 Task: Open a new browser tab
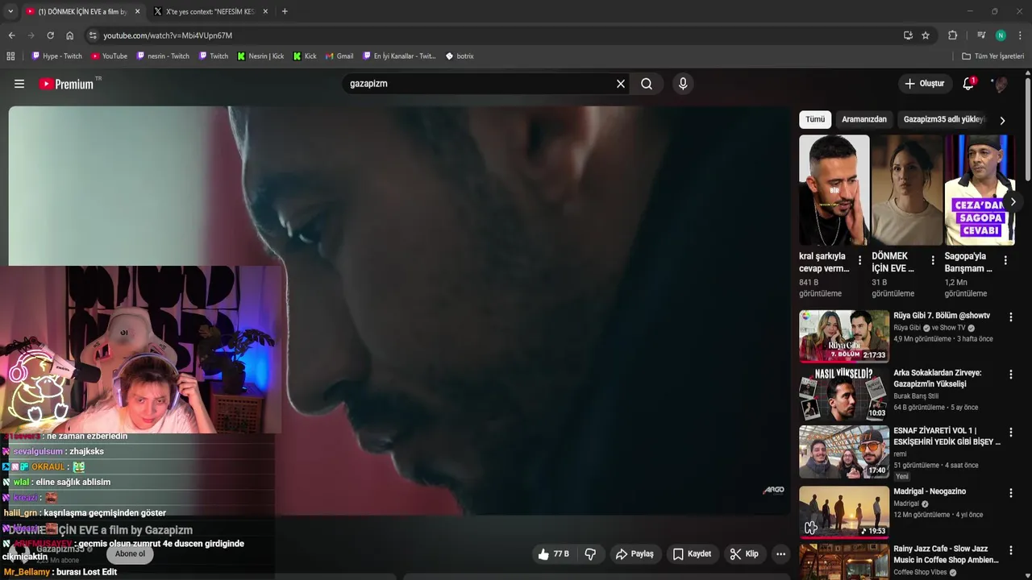click(x=284, y=11)
